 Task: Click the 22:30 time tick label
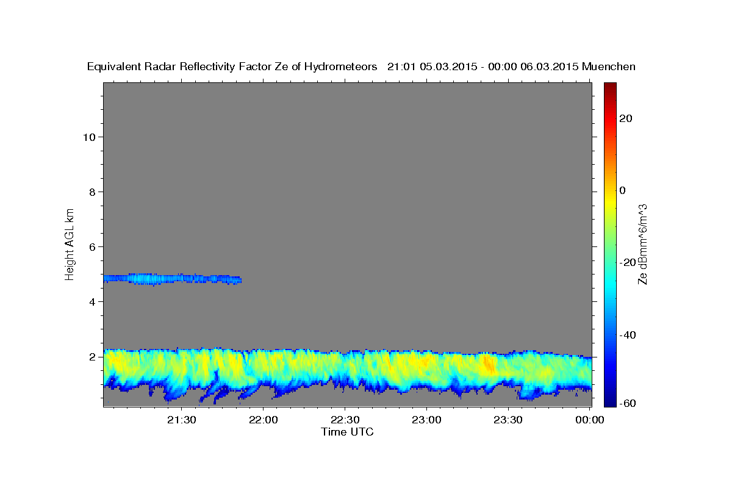[345, 420]
